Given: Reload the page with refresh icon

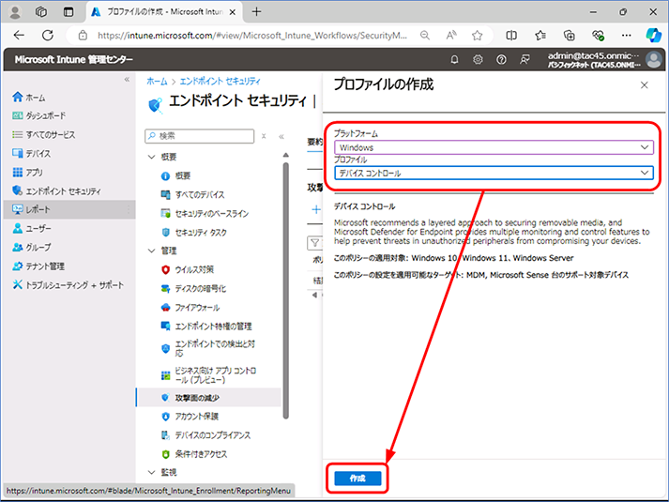Looking at the screenshot, I should 48,35.
